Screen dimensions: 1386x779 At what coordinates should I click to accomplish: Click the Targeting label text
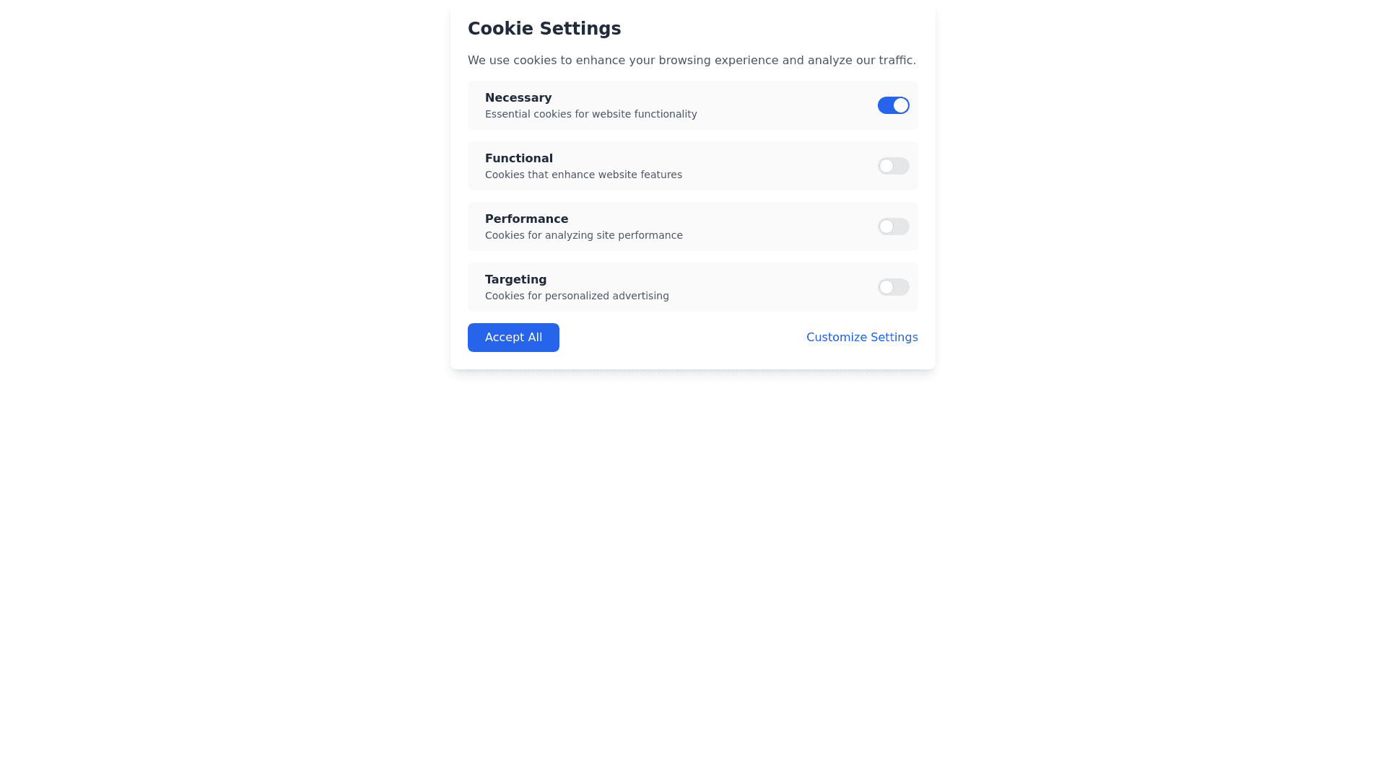click(x=515, y=280)
